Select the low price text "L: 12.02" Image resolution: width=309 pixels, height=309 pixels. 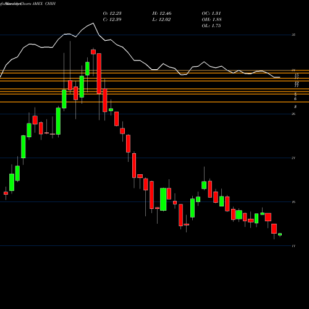tap(162, 20)
